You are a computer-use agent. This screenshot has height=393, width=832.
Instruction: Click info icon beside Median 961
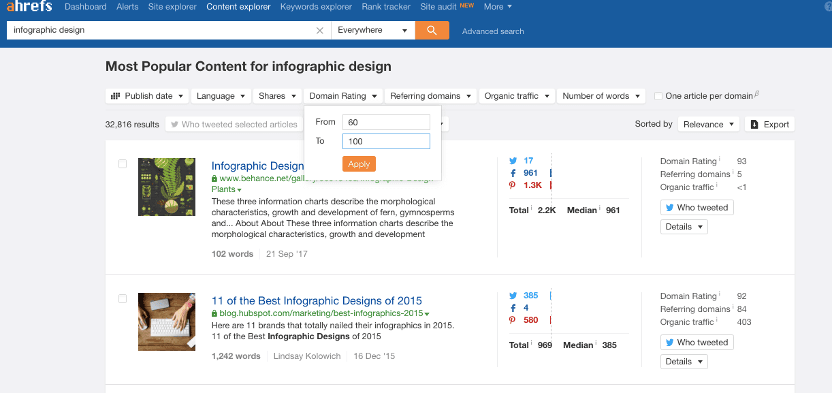coord(600,209)
